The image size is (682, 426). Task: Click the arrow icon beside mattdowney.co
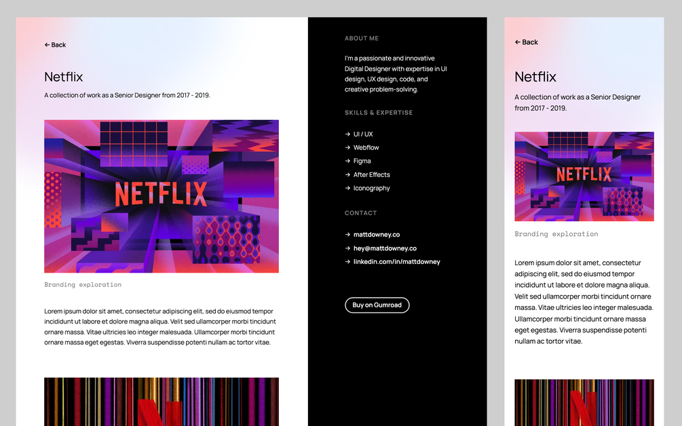(x=347, y=235)
